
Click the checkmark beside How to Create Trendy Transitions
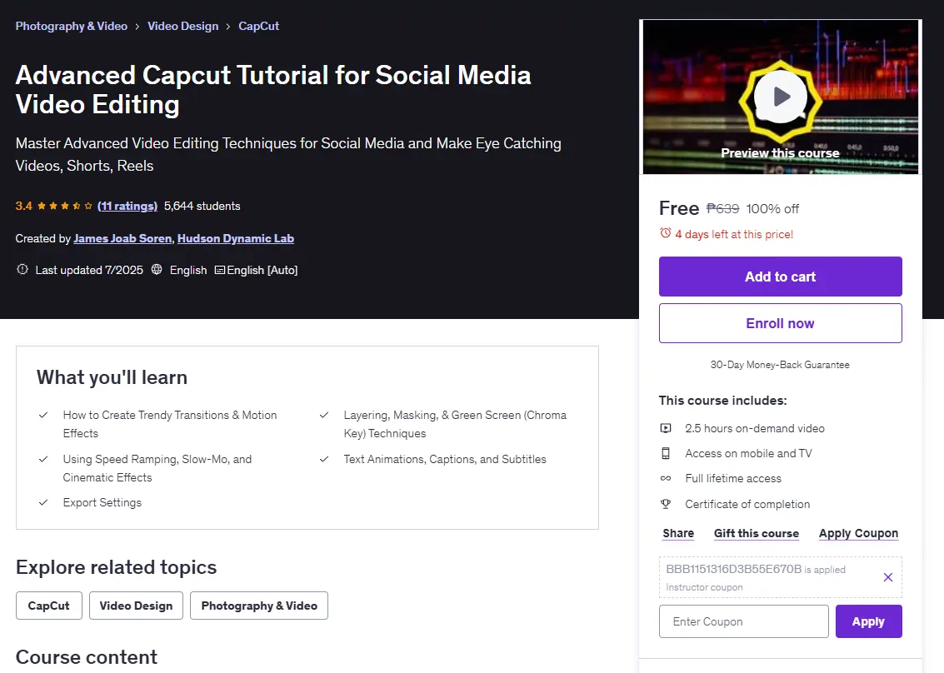(x=43, y=415)
